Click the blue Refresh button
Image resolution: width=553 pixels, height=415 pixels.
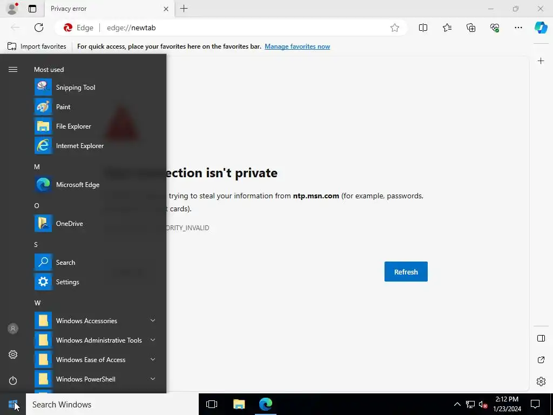click(x=406, y=272)
